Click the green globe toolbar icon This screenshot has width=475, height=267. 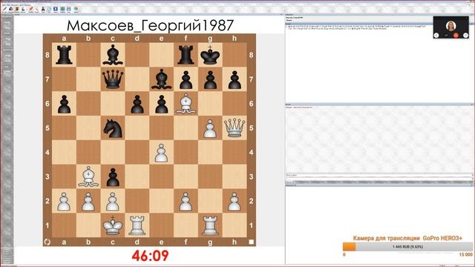(76, 9)
